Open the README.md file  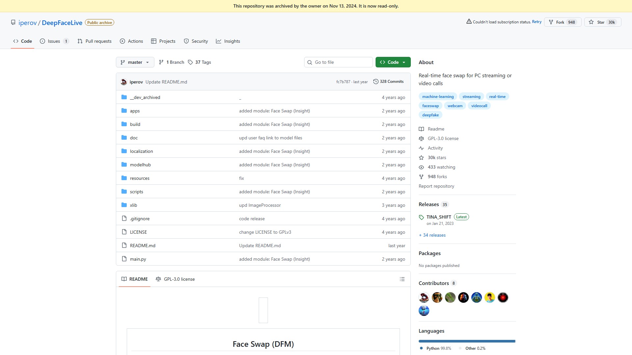143,246
